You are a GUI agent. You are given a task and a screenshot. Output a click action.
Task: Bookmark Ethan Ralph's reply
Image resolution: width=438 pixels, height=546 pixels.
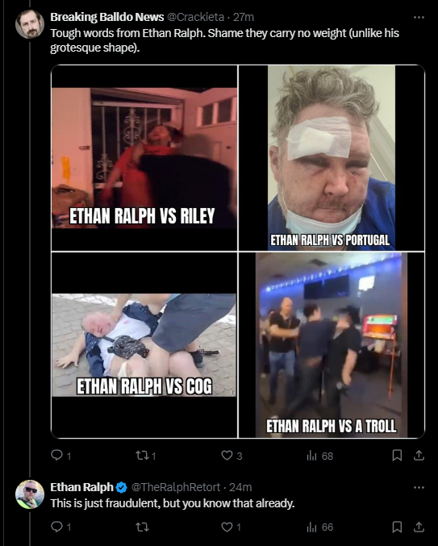coord(397,527)
